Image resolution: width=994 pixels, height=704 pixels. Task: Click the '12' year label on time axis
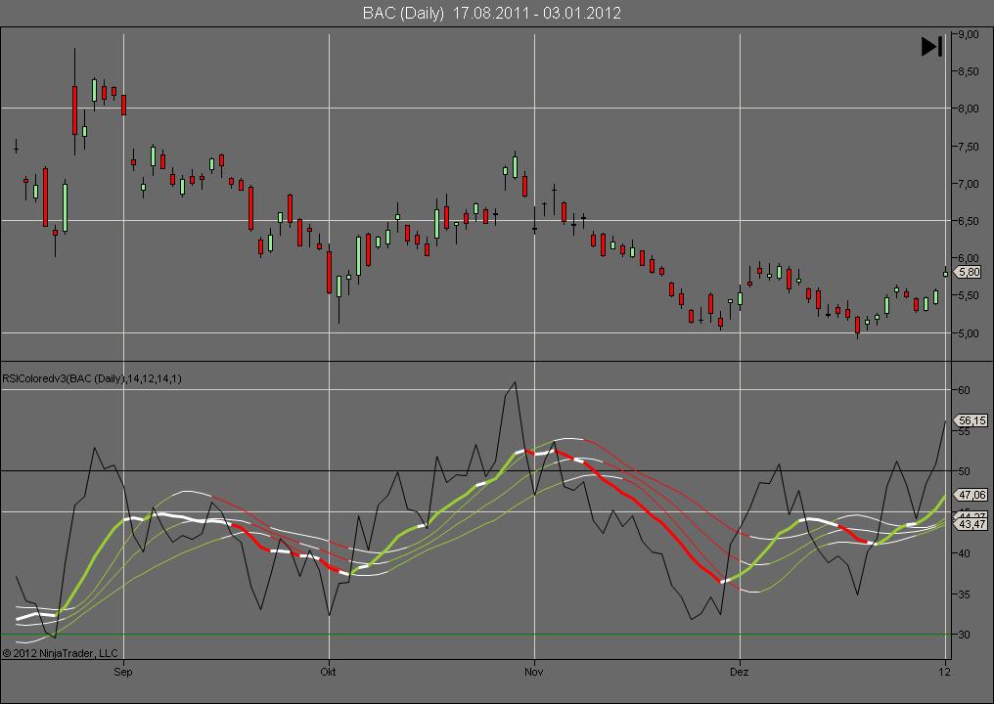click(944, 671)
